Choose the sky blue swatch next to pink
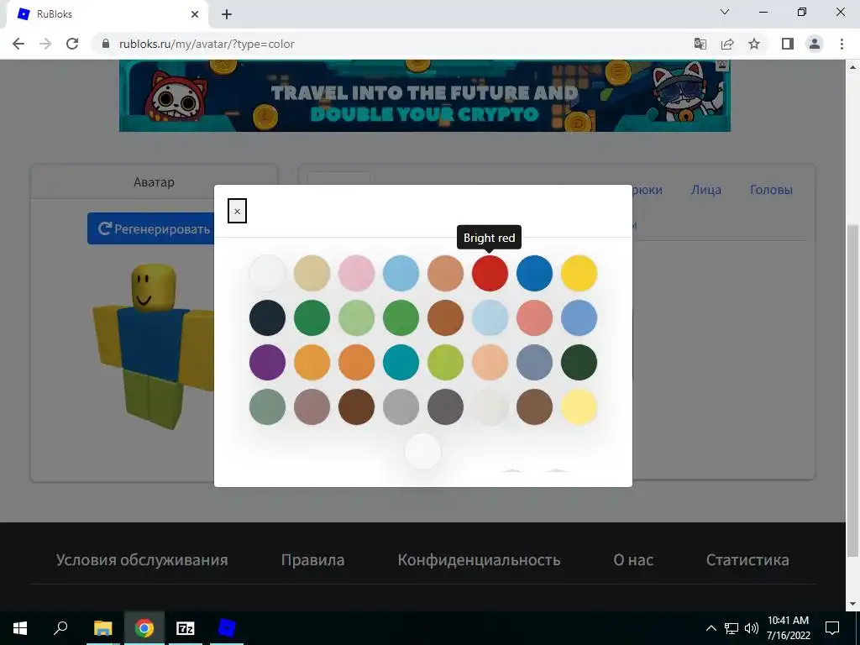The image size is (860, 645). point(401,273)
